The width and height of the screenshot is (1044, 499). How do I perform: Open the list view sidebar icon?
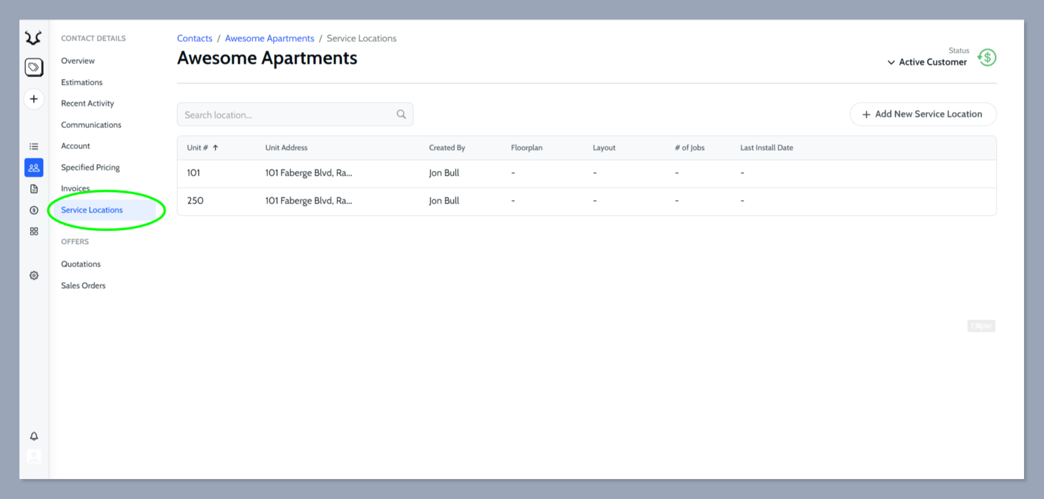click(34, 147)
